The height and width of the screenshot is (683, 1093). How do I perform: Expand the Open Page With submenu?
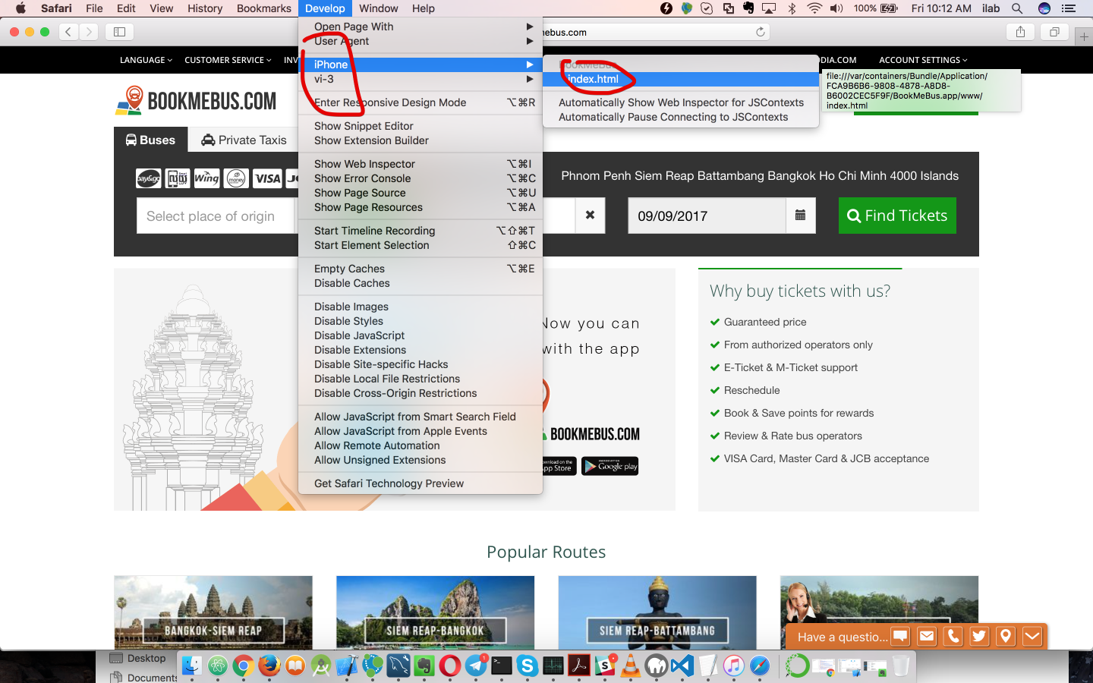click(x=421, y=27)
